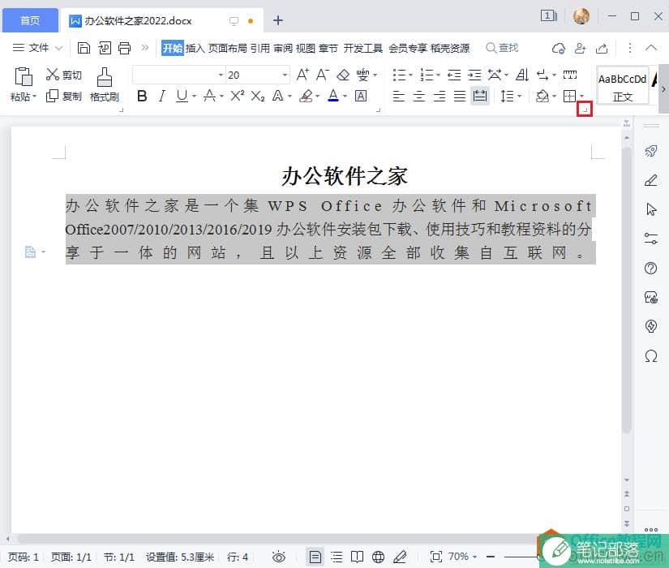
Task: Expand more quick access tools chevron
Action: (144, 47)
